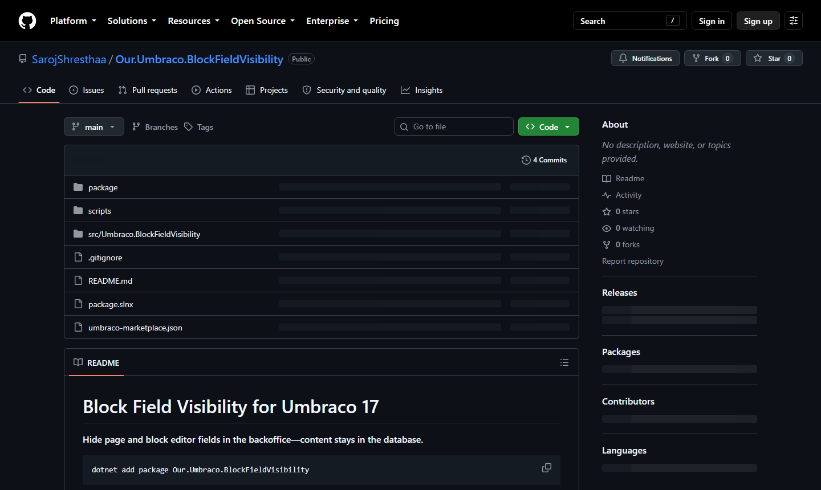Viewport: 821px width, 490px height.
Task: Open the scripts folder
Action: pyautogui.click(x=100, y=211)
